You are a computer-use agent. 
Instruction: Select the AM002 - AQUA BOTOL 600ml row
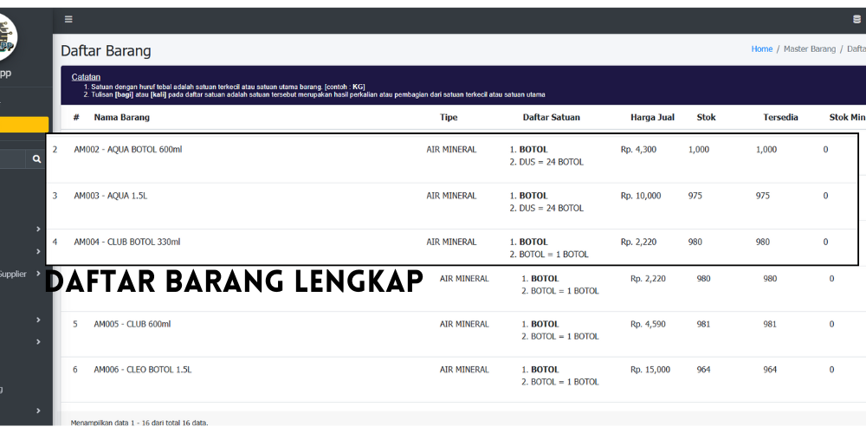tap(127, 150)
